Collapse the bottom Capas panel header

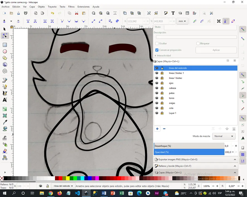pos(195,173)
